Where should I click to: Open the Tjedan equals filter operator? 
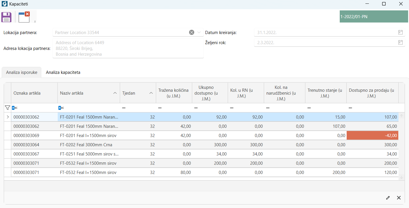124,108
